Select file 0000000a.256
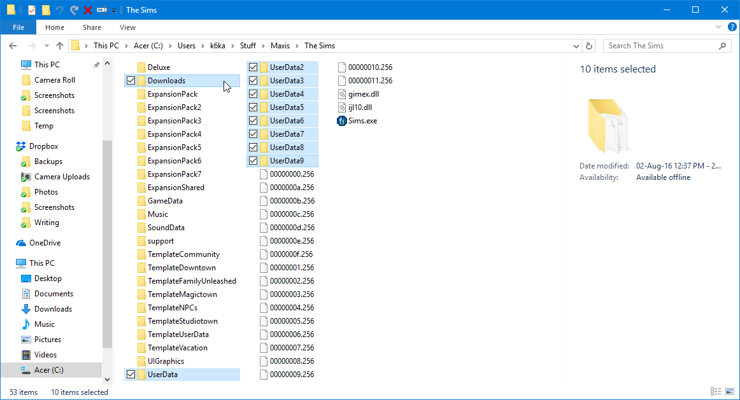This screenshot has width=740, height=400. click(287, 188)
